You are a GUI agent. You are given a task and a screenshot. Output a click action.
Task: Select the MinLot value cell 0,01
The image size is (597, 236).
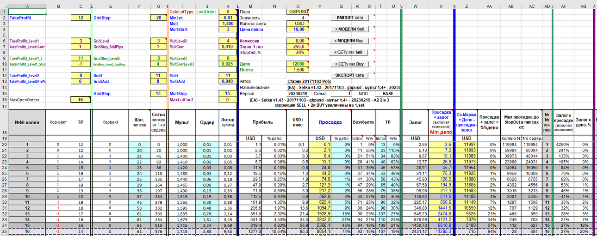click(227, 18)
